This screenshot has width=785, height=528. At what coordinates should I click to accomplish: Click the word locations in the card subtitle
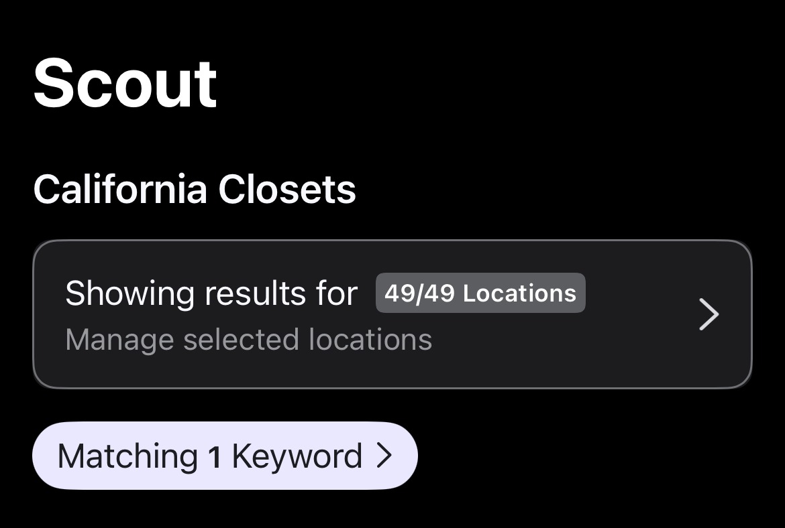[x=370, y=340]
